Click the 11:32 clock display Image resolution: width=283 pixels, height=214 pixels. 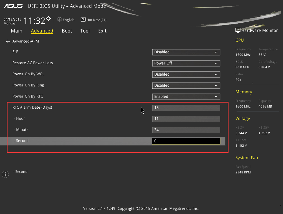tap(34, 21)
